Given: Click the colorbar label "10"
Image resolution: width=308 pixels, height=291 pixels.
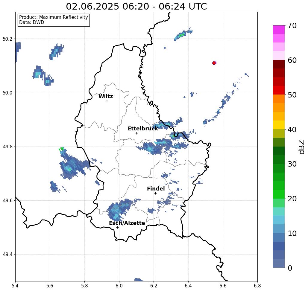Looking at the screenshot, I should 292,233.
